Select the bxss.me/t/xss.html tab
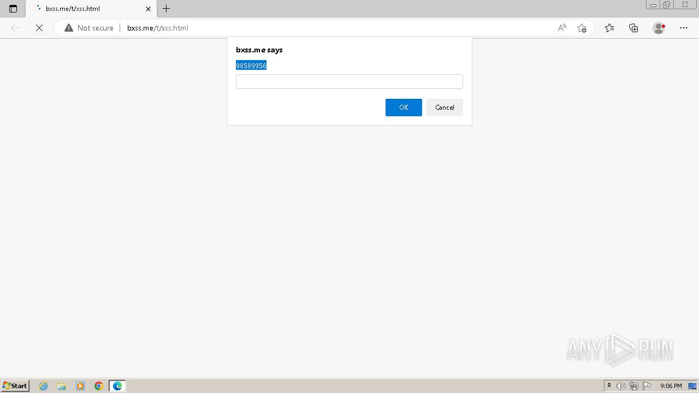699x393 pixels. click(91, 9)
